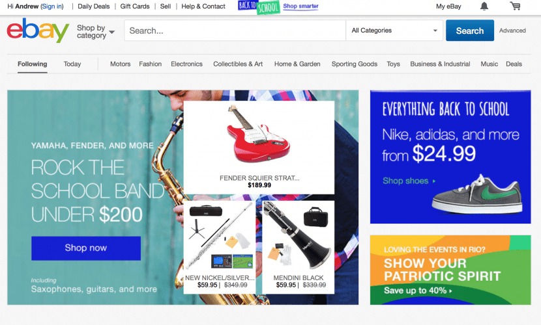
Task: Open the All Categories dropdown
Action: 394,31
